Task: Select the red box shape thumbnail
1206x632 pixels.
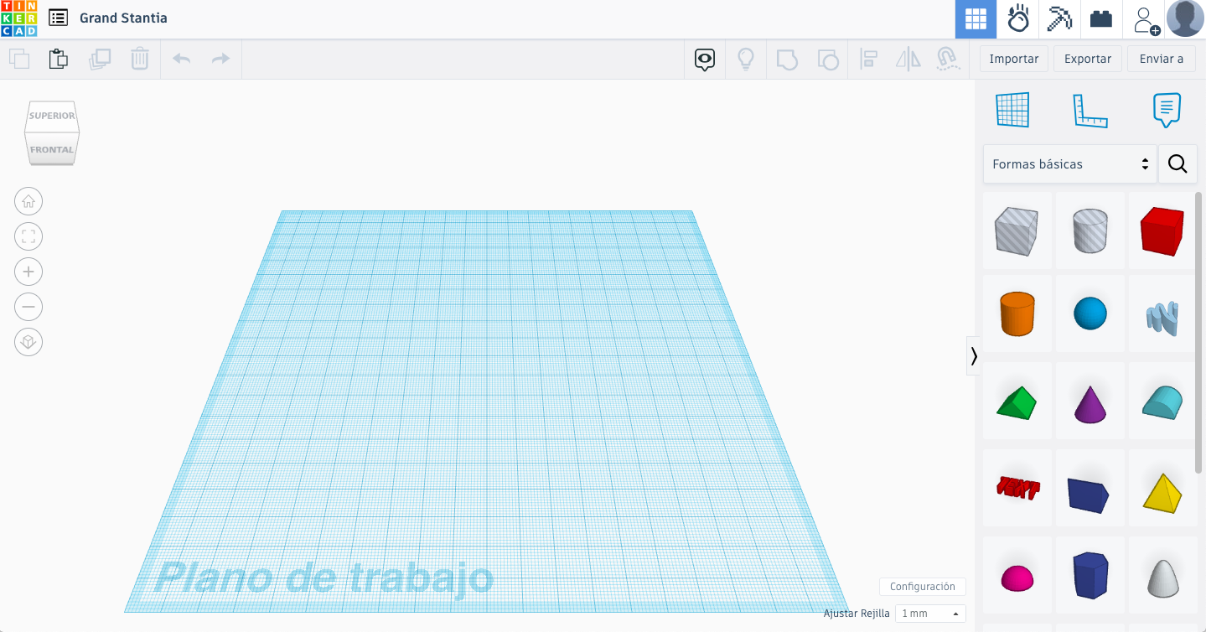Action: click(1162, 231)
